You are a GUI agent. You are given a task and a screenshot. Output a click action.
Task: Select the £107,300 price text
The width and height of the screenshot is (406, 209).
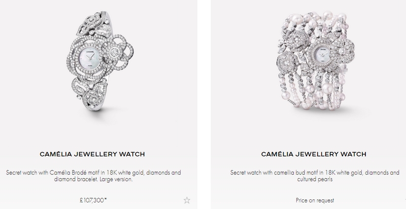pyautogui.click(x=92, y=200)
